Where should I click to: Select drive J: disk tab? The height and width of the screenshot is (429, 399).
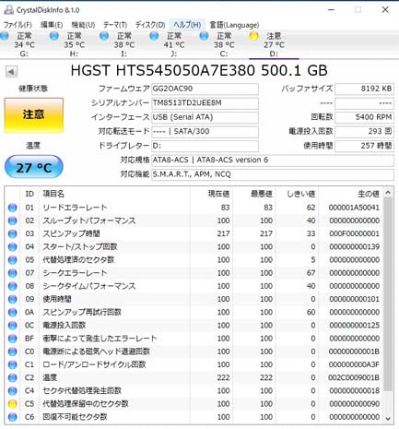(x=174, y=44)
